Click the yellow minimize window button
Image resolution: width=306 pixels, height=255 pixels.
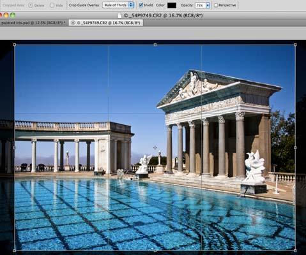point(6,15)
